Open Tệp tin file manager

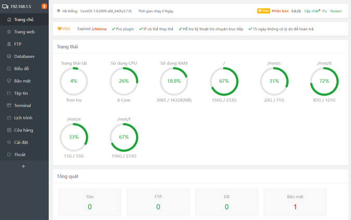(24, 93)
